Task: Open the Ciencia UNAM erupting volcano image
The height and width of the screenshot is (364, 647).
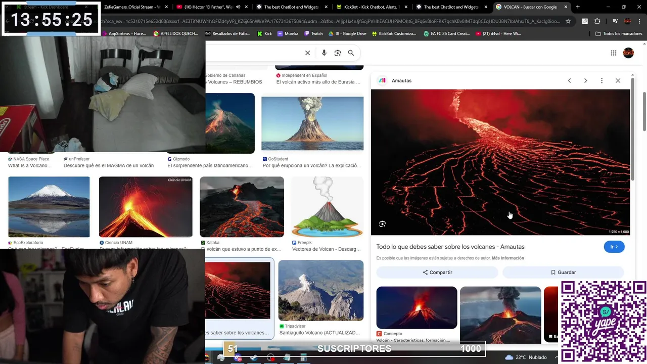Action: click(146, 207)
